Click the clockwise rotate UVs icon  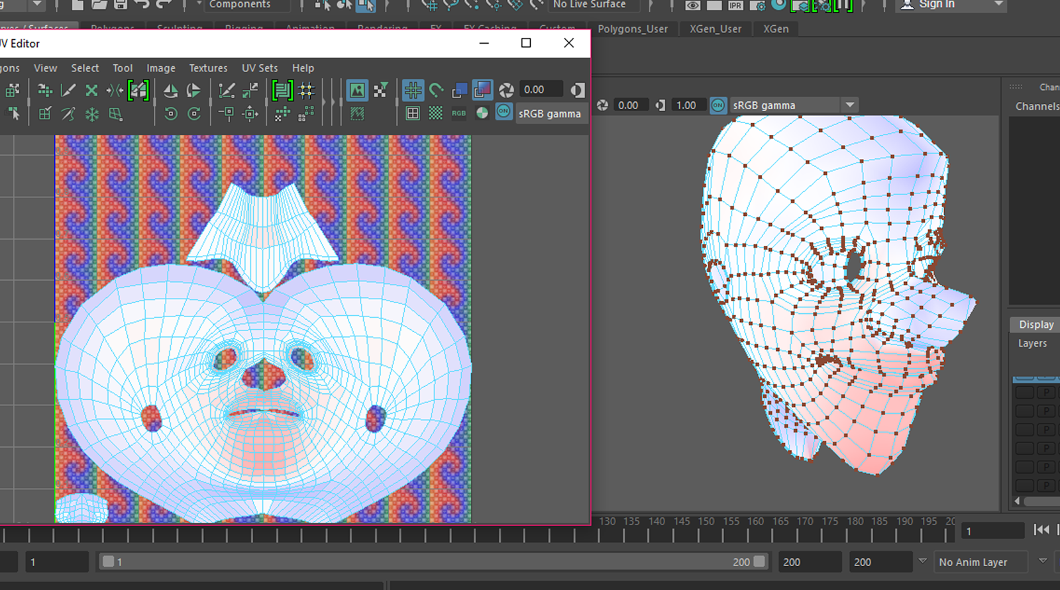click(x=194, y=114)
